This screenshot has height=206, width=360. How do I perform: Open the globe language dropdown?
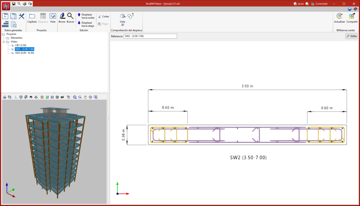point(350,9)
